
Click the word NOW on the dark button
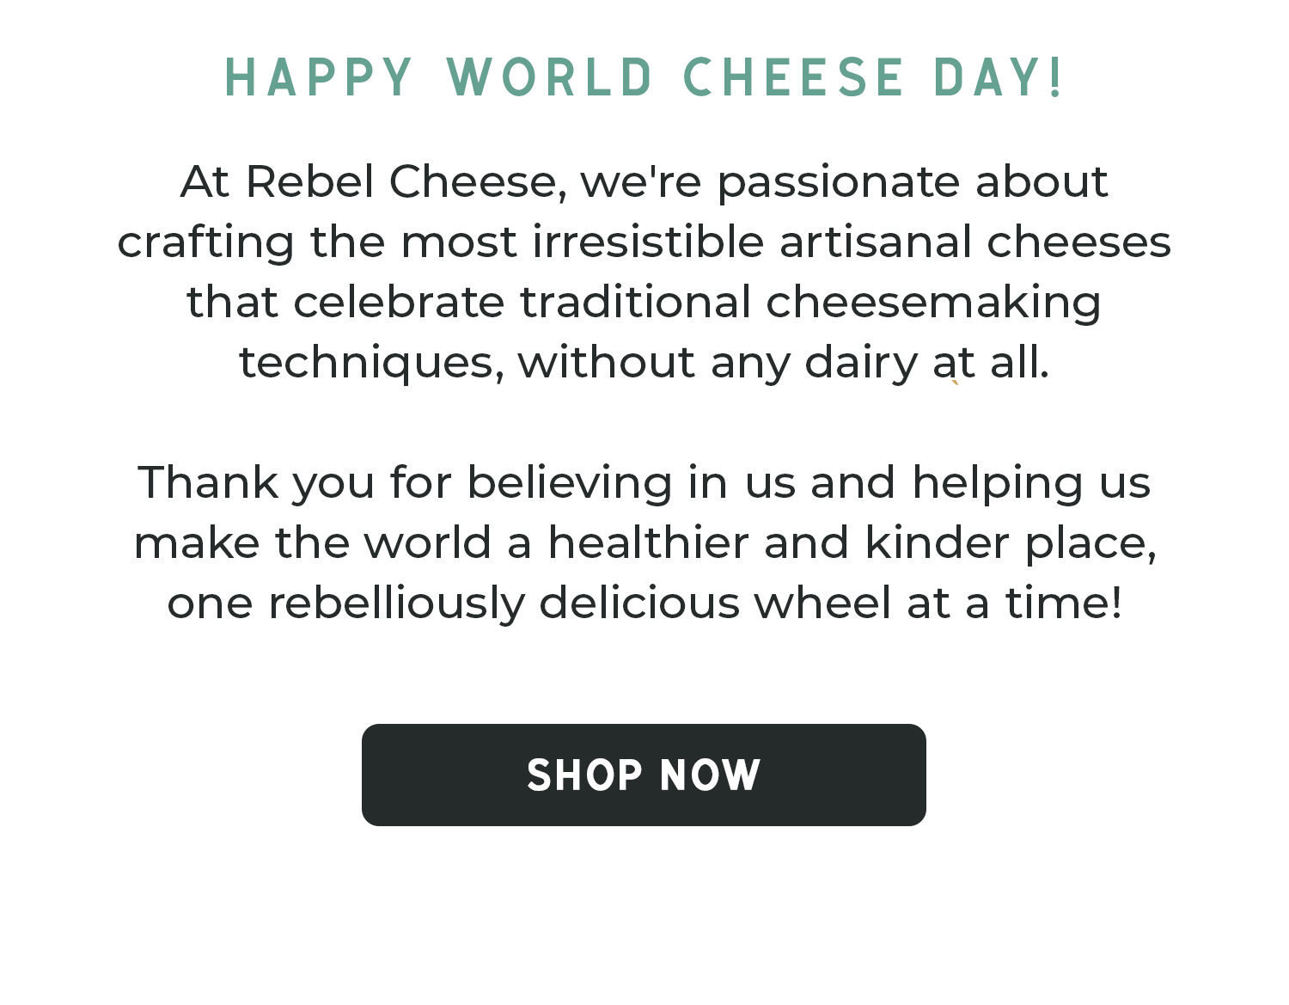(x=711, y=775)
